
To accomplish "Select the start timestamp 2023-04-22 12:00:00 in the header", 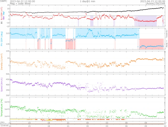I will [x=22, y=1].
